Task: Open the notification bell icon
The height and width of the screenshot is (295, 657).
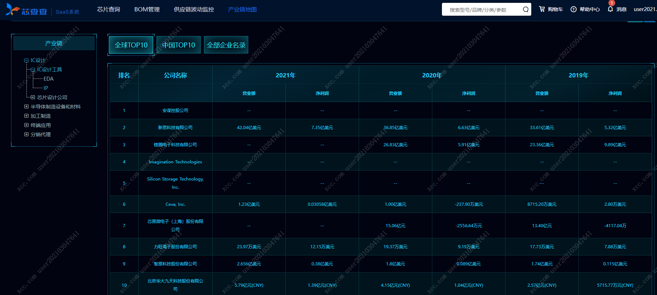Action: pyautogui.click(x=610, y=9)
